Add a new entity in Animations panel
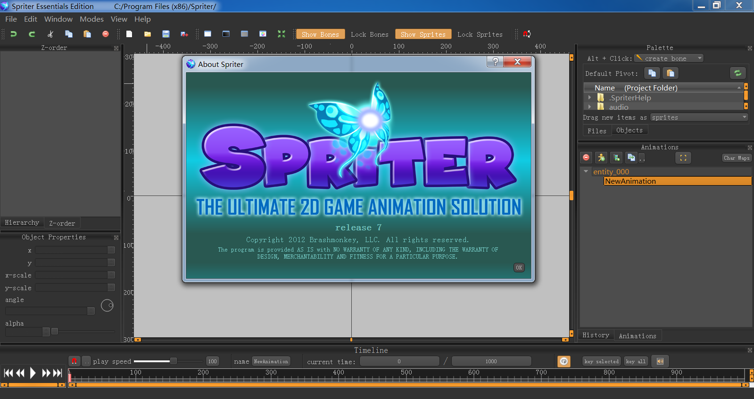 [x=601, y=158]
